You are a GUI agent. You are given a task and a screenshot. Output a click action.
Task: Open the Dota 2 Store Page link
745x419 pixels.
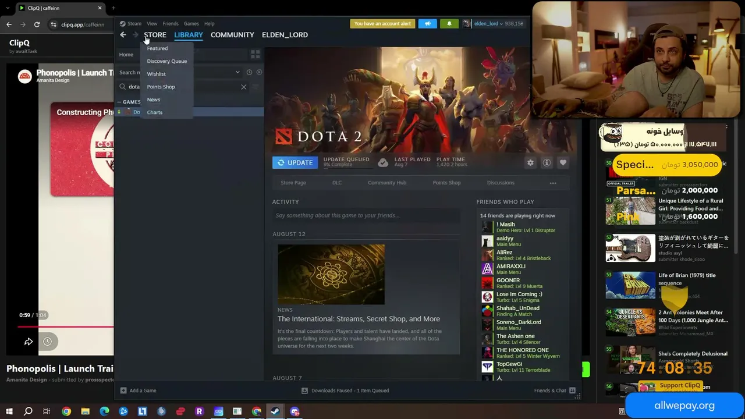click(x=293, y=183)
